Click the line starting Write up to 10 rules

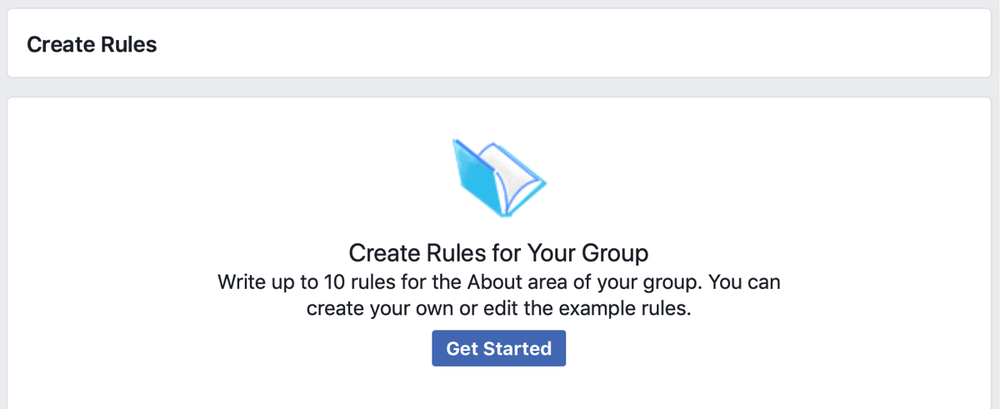pyautogui.click(x=498, y=282)
